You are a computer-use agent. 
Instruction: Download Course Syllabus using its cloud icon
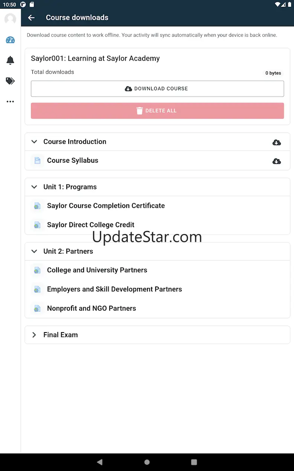point(276,161)
